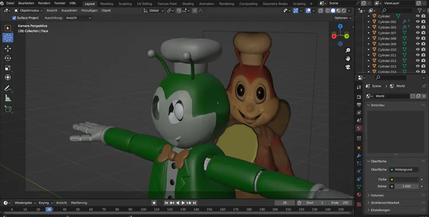Image resolution: width=429 pixels, height=217 pixels.
Task: Open the Scene properties tab
Action: click(x=359, y=120)
